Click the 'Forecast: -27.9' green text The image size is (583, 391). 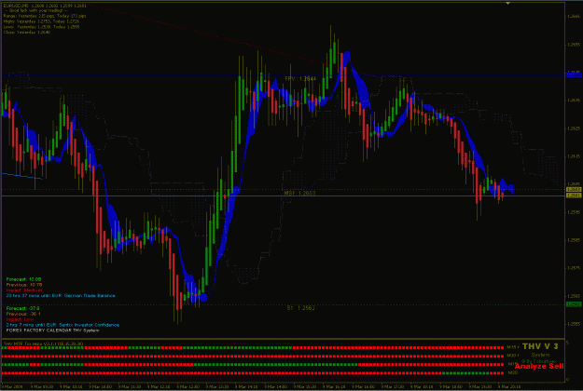tap(22, 308)
